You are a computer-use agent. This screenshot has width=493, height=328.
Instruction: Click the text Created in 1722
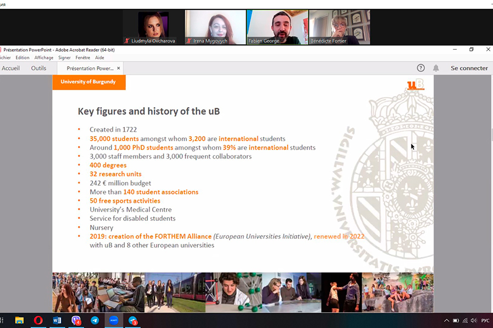click(113, 130)
